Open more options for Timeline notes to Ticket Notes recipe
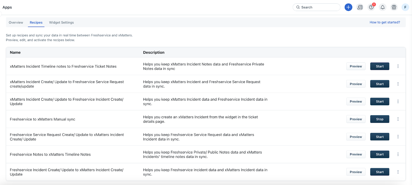412x185 pixels. 398,66
